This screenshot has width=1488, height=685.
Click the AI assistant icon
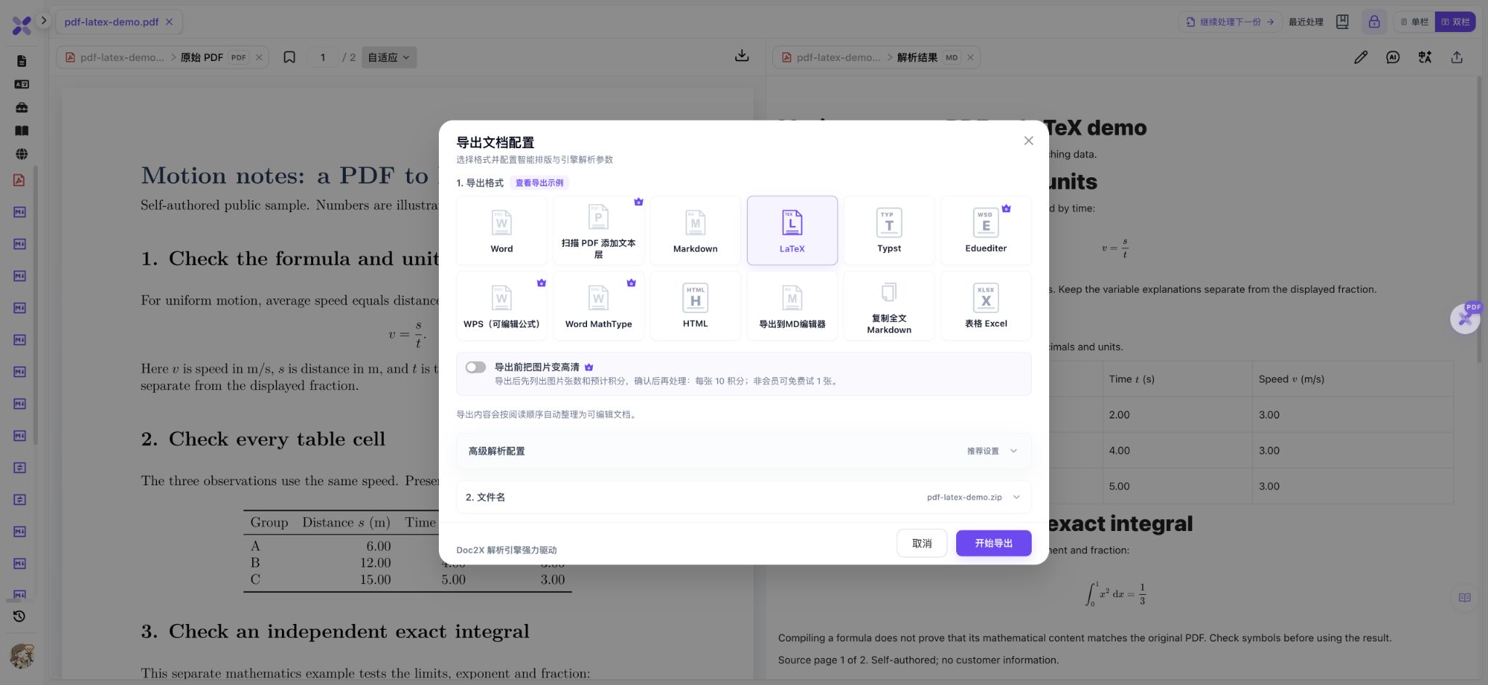(1393, 57)
